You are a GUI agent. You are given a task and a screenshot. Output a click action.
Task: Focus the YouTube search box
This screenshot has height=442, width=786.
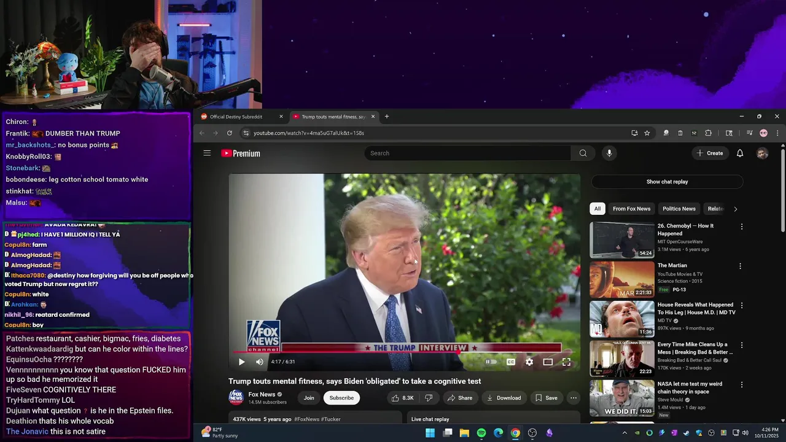click(468, 153)
